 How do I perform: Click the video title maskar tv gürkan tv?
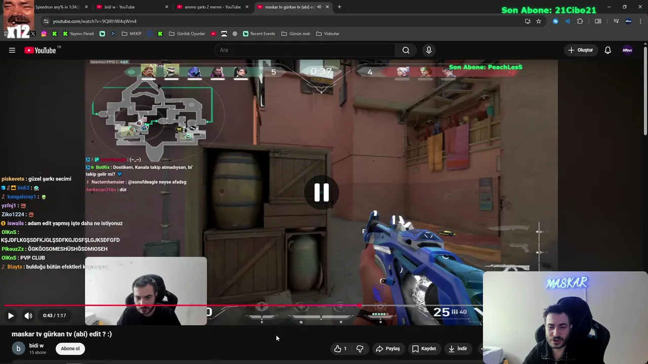(62, 334)
